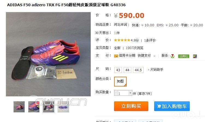Click the credit card installment icon
Image resolution: width=205 pixels, height=122 pixels.
pyautogui.click(x=116, y=56)
